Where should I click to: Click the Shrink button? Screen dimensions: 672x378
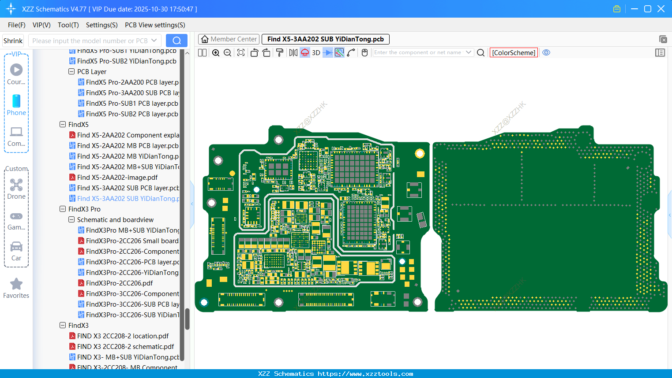coord(13,41)
